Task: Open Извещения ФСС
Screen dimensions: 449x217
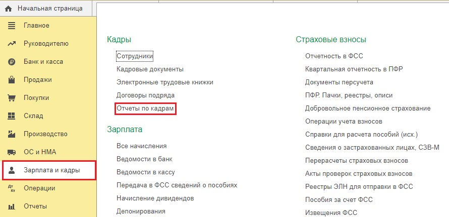Action: coord(331,213)
